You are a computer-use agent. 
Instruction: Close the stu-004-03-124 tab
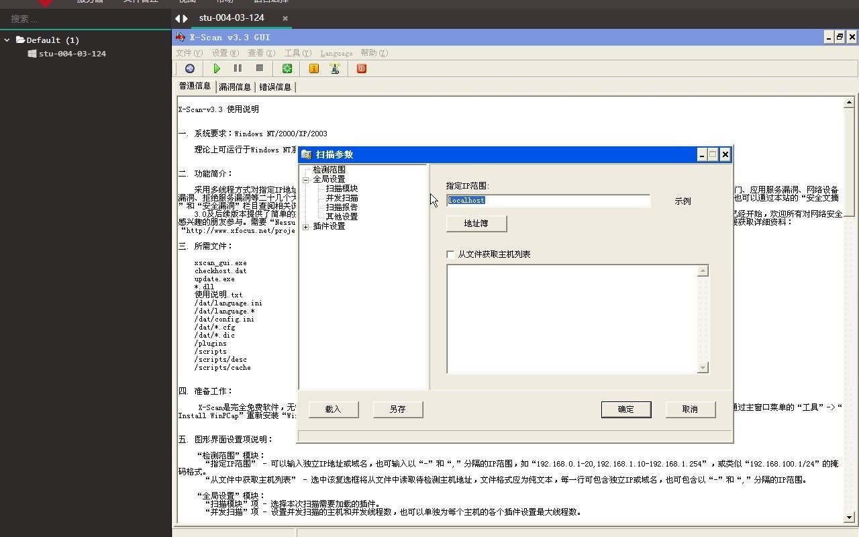285,19
